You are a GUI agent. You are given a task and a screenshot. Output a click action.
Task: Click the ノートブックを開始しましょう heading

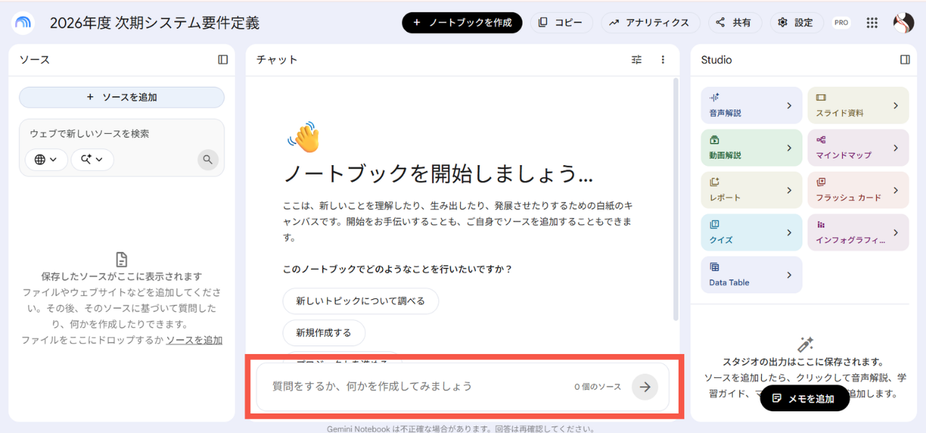click(438, 173)
